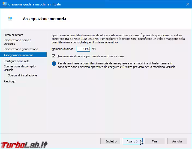Screen dimensions: 192x149
Task: Click the Creazione guidata macchina virtuale title
Action: click(35, 4)
